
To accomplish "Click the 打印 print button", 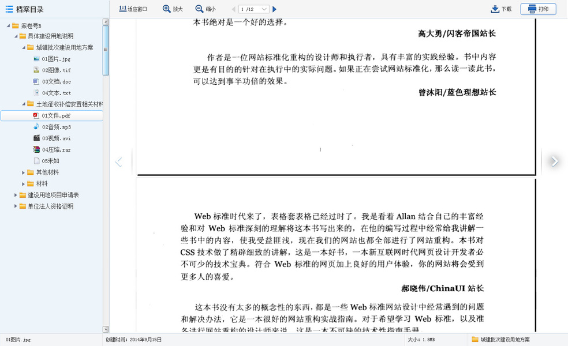I will 539,9.
